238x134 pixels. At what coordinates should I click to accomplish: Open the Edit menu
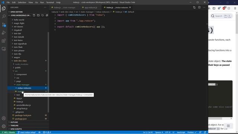click(14, 3)
